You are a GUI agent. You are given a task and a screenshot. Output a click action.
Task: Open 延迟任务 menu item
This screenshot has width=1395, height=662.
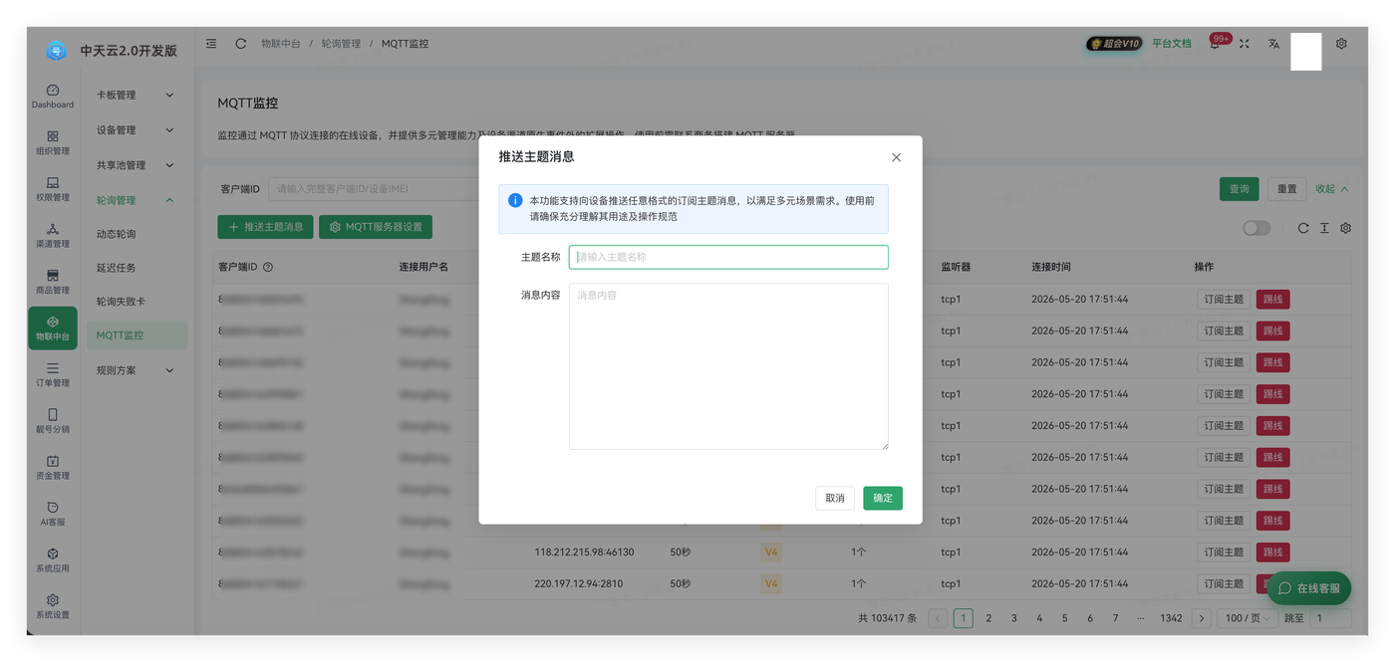click(137, 268)
